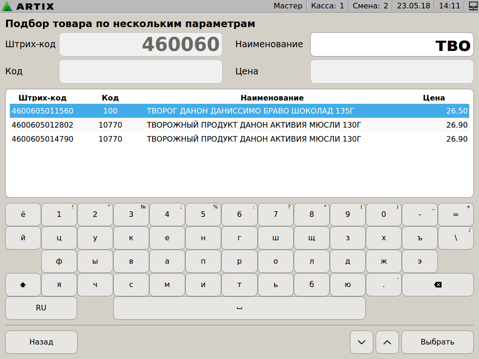This screenshot has height=359, width=479.
Task: Go back with the Назад button
Action: coord(41,342)
